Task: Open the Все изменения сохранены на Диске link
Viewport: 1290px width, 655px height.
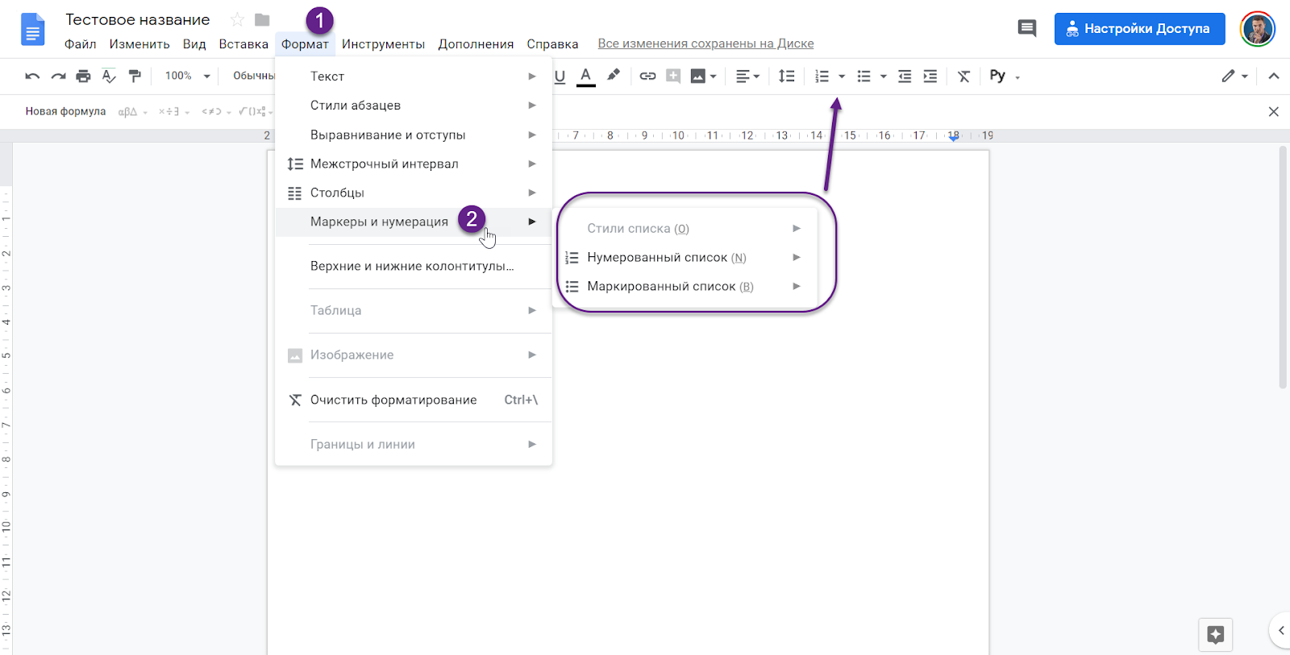Action: pos(705,44)
